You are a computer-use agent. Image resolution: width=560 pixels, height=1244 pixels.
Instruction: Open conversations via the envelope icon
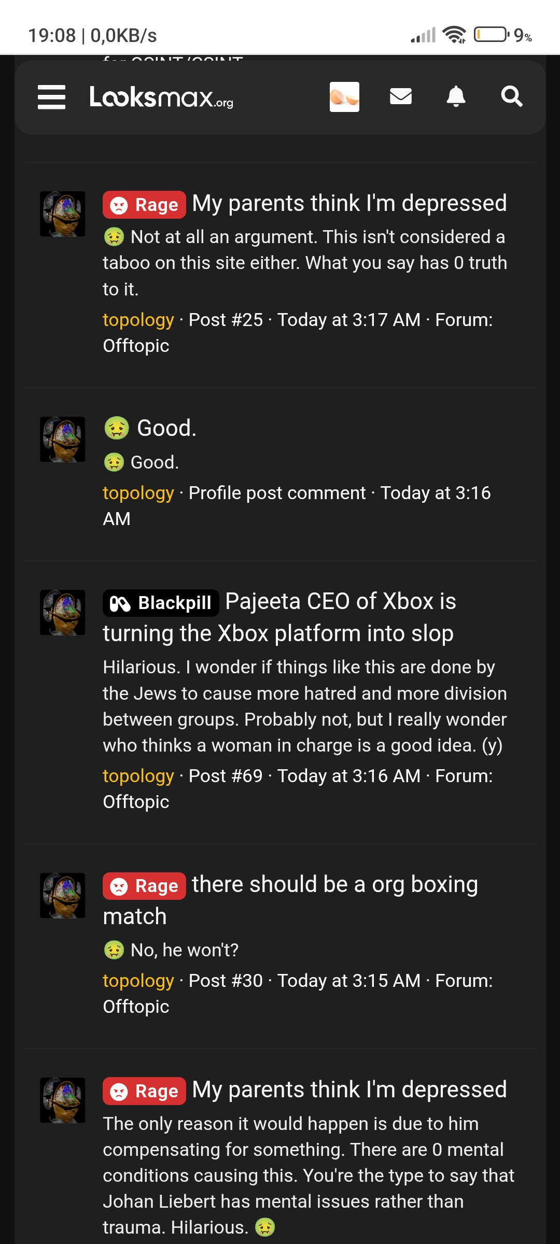tap(401, 96)
